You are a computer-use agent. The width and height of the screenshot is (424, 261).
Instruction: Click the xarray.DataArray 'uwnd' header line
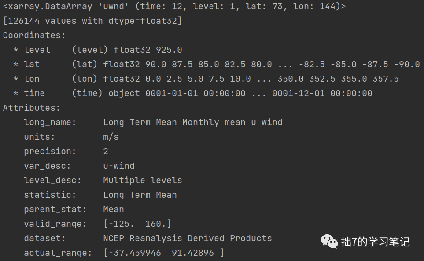174,7
